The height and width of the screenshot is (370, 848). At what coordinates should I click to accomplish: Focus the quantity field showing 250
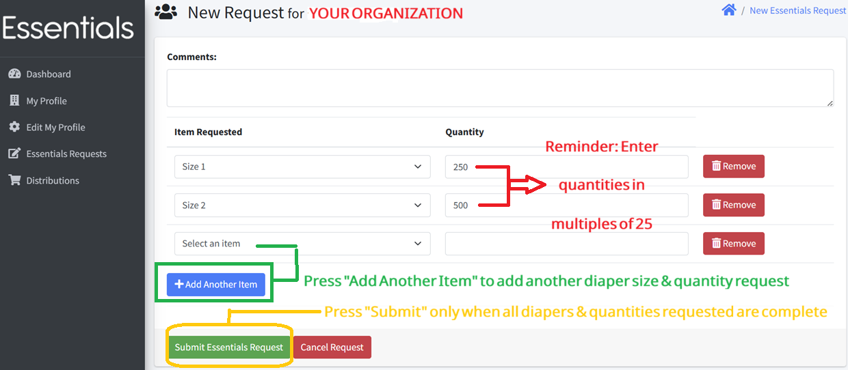pos(566,167)
